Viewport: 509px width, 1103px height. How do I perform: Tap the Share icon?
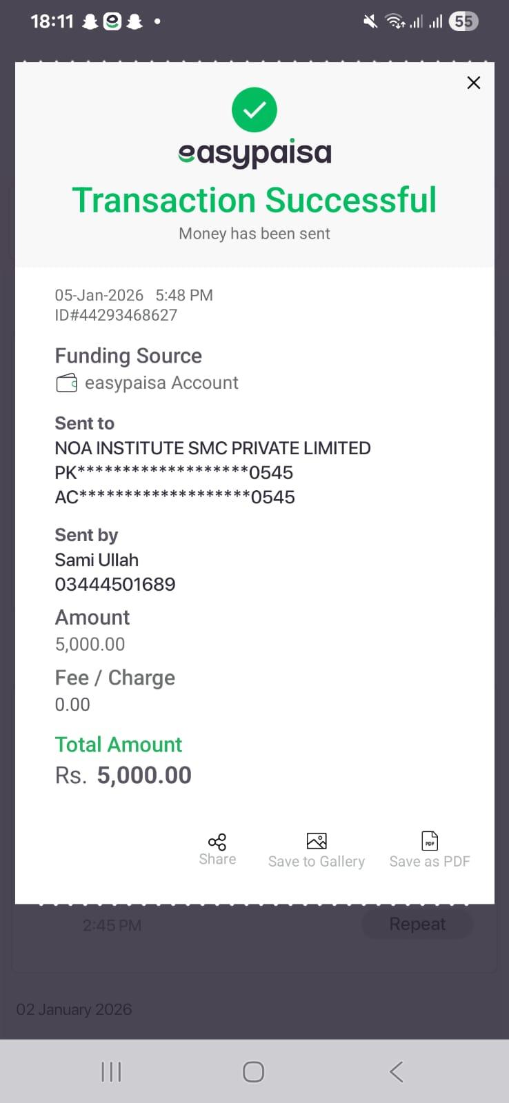point(217,842)
